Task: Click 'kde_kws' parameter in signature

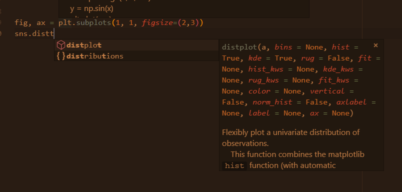Action: coord(338,69)
